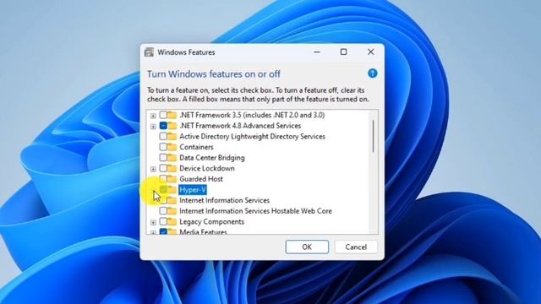Select the Containers label
Viewport: 541px width, 304px height.
pyautogui.click(x=196, y=147)
